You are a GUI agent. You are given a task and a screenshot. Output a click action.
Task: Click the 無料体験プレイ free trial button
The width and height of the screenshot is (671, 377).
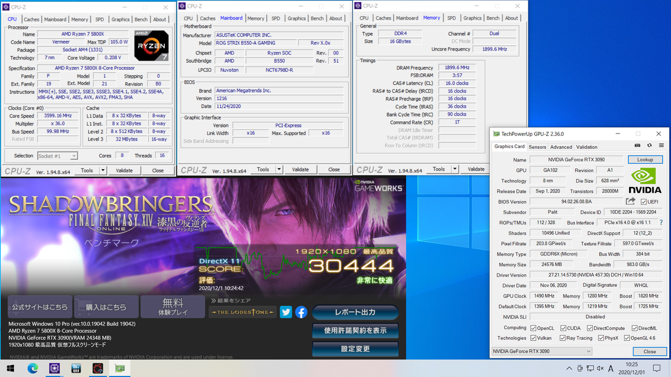click(172, 307)
